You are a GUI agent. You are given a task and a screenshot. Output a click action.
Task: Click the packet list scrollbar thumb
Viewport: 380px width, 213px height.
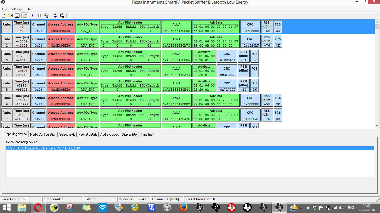point(377,27)
